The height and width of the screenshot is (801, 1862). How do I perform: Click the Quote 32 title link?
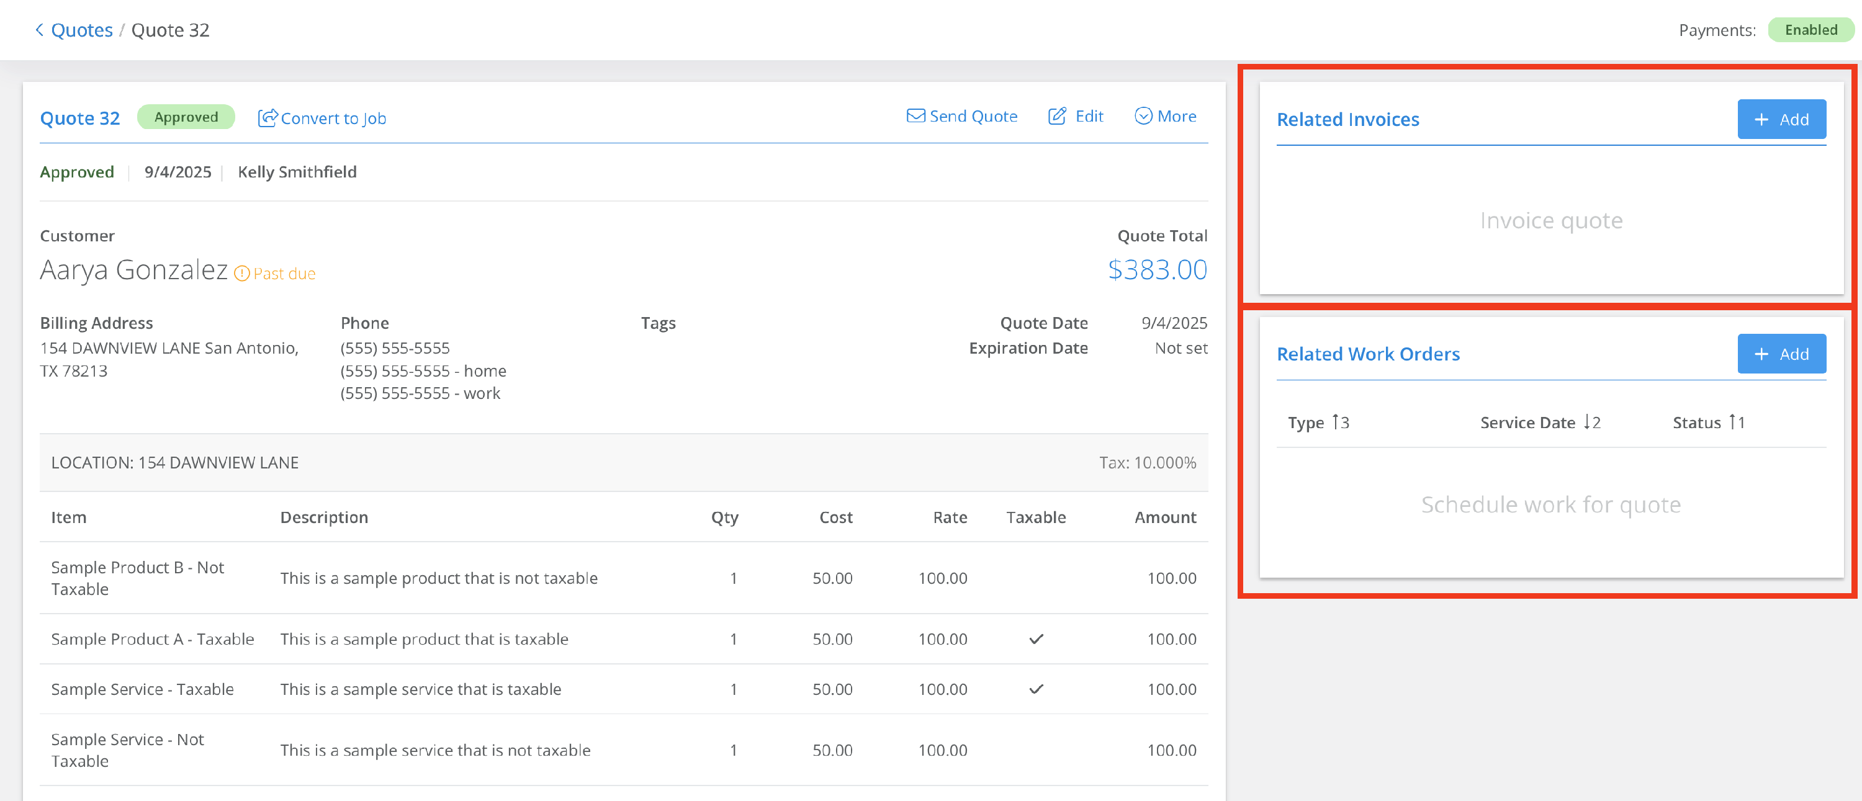pos(79,118)
